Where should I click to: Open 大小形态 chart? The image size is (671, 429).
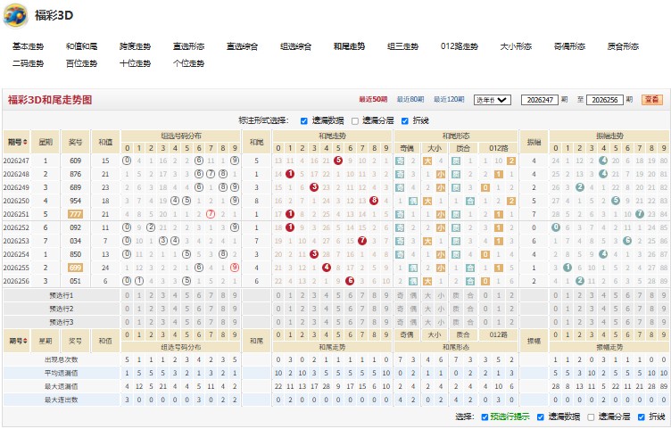click(516, 46)
